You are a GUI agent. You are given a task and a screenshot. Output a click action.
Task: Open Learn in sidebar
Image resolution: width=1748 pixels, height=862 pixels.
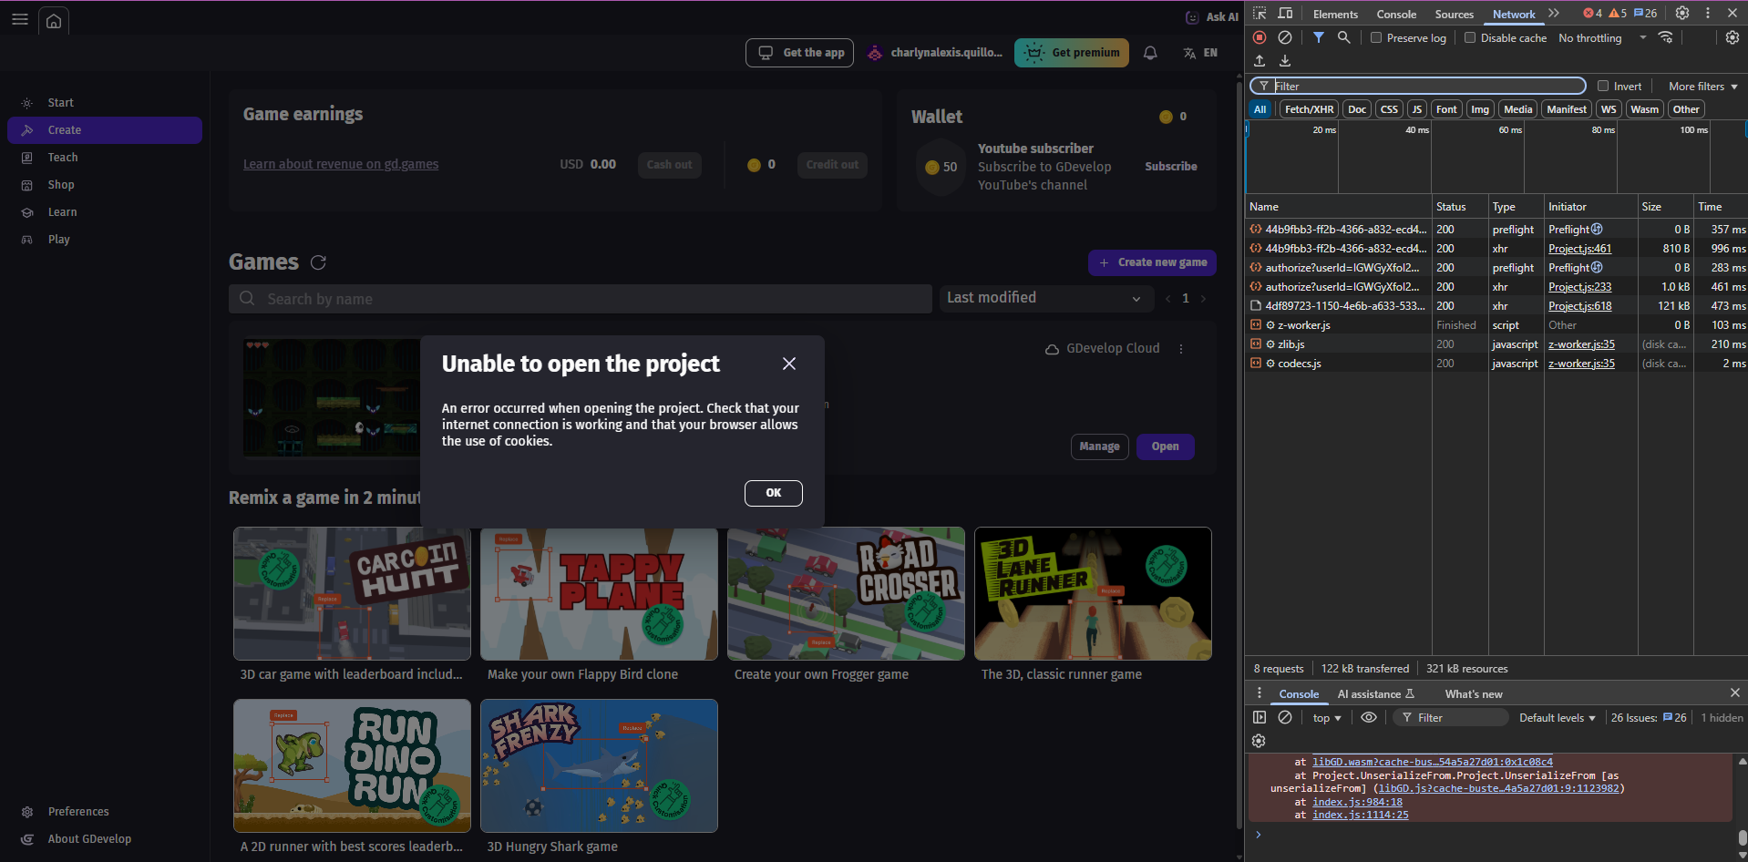click(x=105, y=212)
